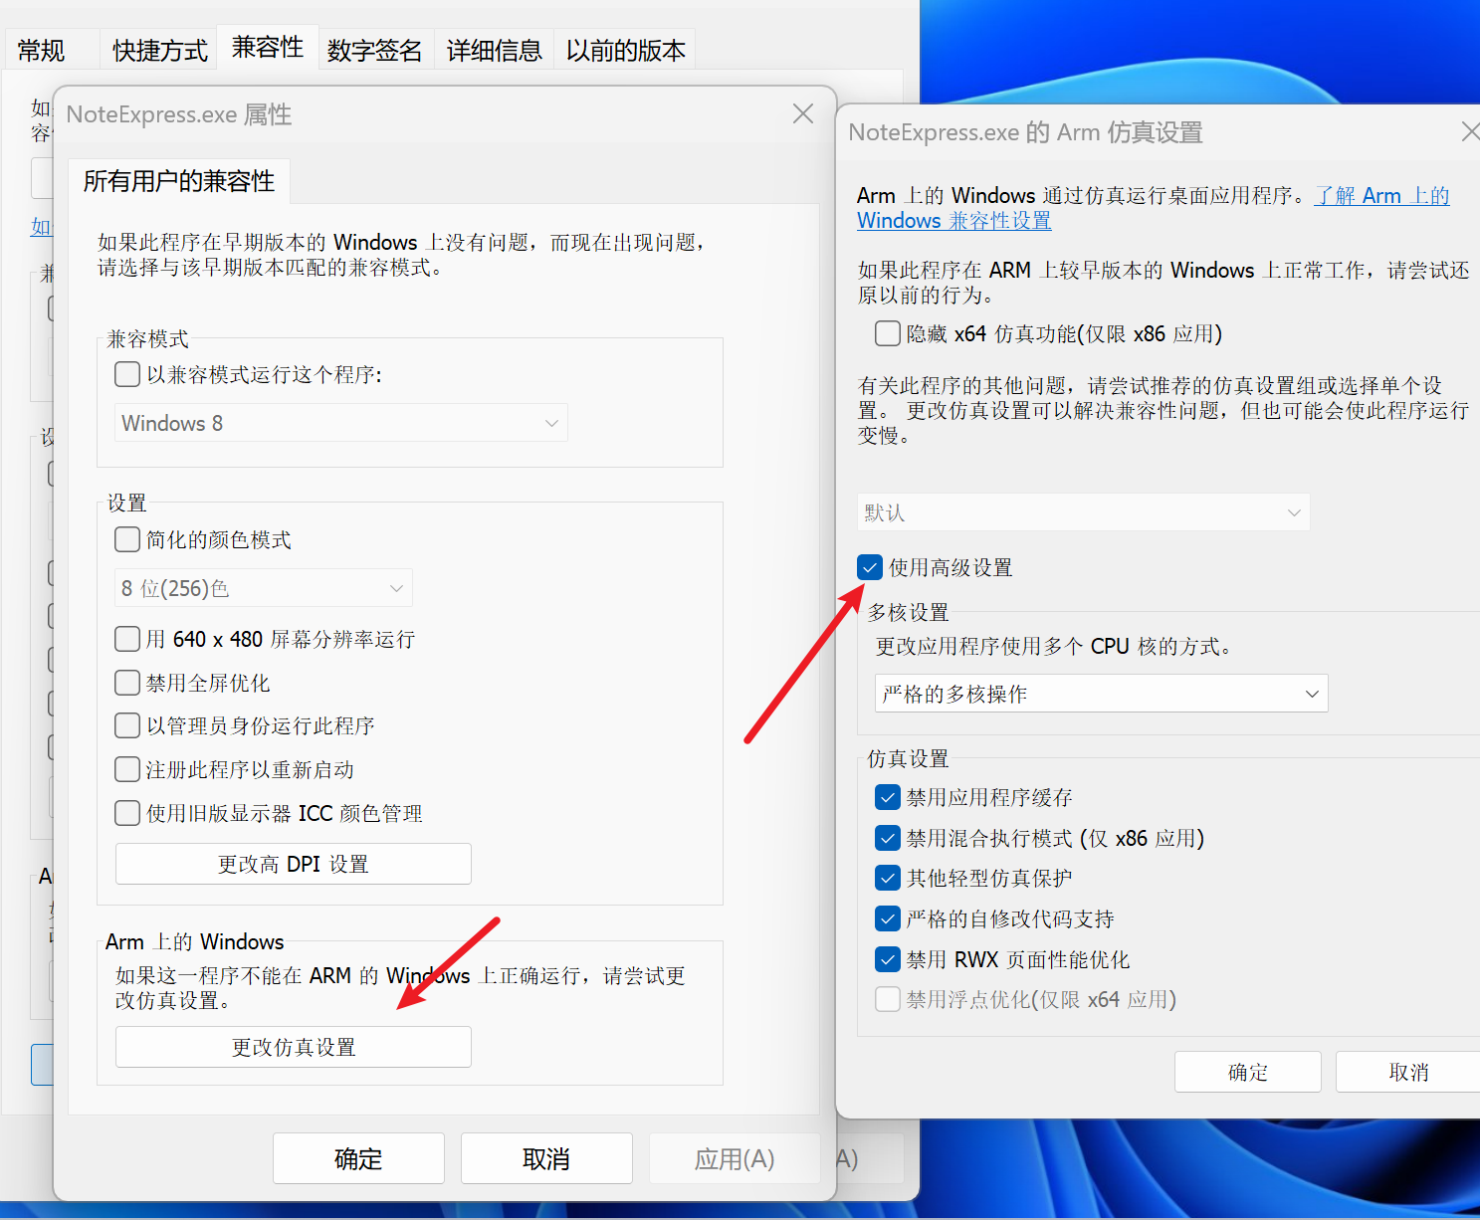The height and width of the screenshot is (1220, 1480).
Task: Close the NoteExpress.exe 属性 dialog
Action: pyautogui.click(x=803, y=114)
